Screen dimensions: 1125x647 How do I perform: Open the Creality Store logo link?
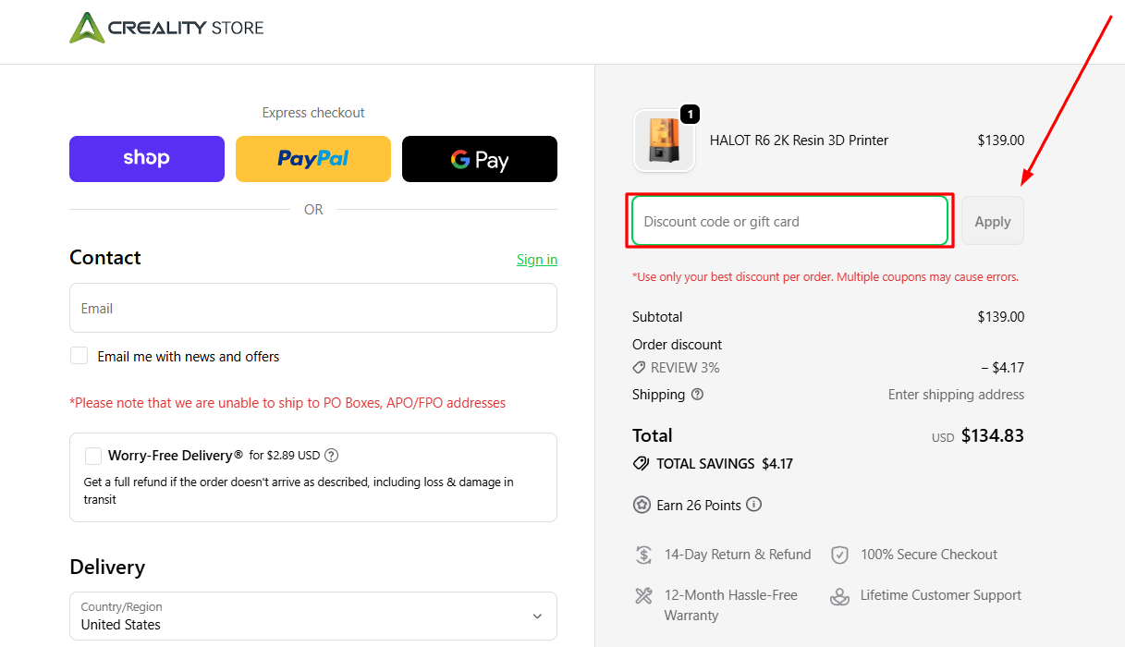[x=166, y=28]
